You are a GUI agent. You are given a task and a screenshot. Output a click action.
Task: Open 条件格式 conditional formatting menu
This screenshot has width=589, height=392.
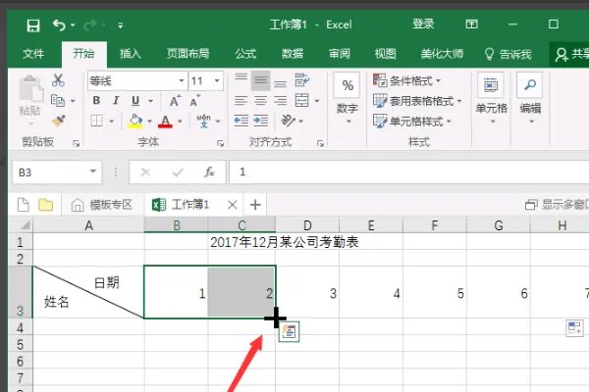tap(407, 80)
